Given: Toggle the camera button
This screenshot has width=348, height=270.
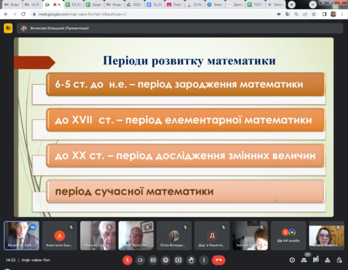Looking at the screenshot, I should tap(140, 260).
